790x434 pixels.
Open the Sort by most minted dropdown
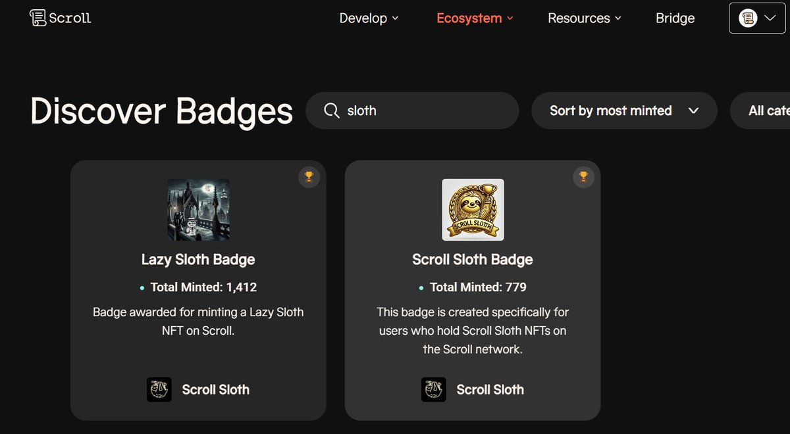click(x=624, y=110)
